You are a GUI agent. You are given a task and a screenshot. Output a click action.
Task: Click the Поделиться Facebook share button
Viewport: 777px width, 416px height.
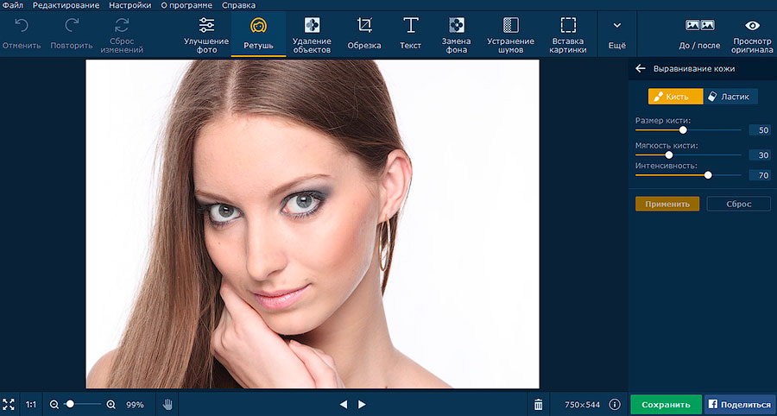click(741, 405)
